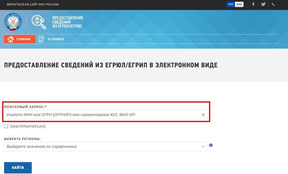The width and height of the screenshot is (288, 174).
Task: Click the document icon beside О сервисе
Action: click(41, 39)
